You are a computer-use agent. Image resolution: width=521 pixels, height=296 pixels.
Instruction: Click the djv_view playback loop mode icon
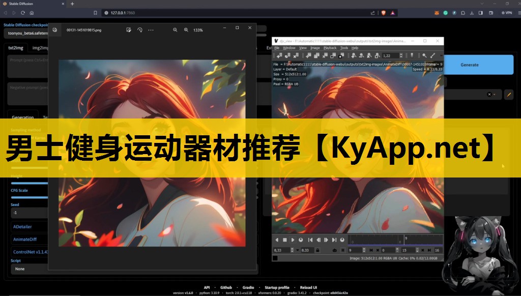click(x=335, y=250)
